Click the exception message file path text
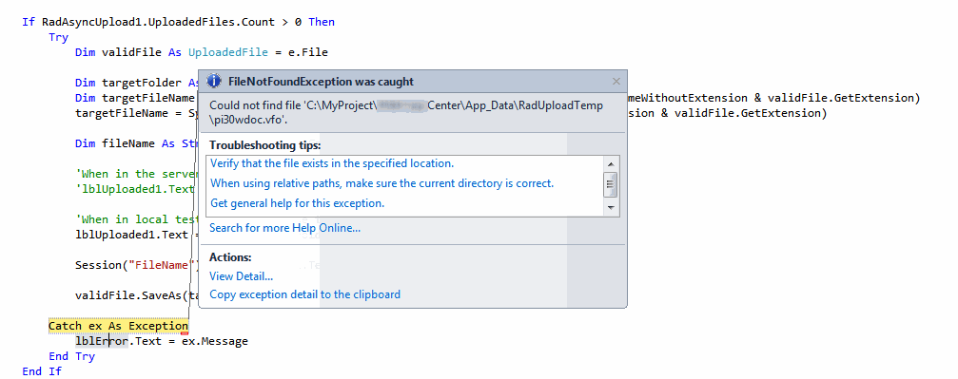This screenshot has width=958, height=379. (406, 113)
